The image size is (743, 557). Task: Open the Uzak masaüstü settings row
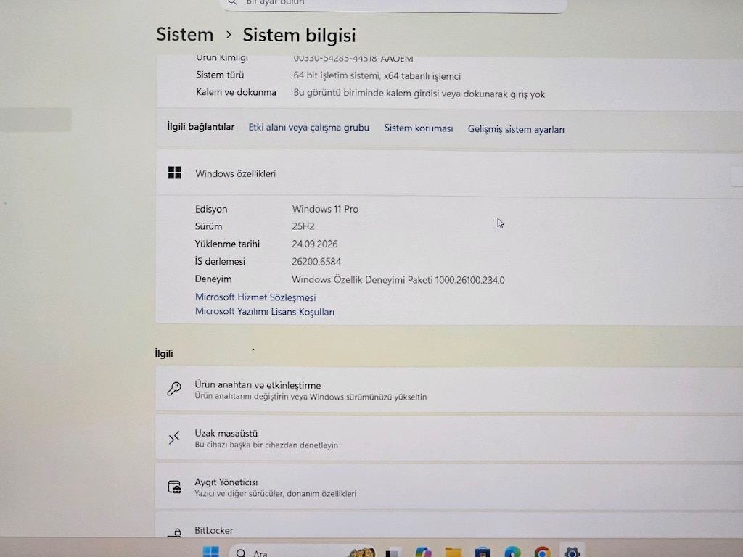click(x=449, y=439)
